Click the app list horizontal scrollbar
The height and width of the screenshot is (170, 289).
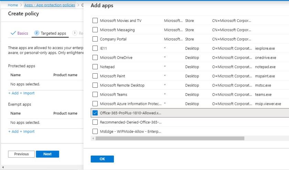(x=170, y=138)
